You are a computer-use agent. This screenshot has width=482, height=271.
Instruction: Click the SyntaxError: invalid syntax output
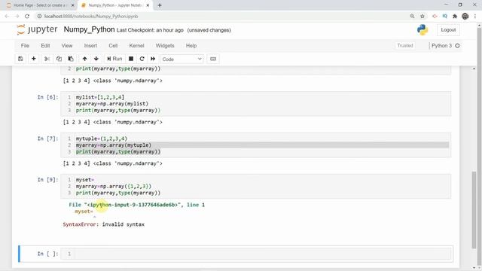[104, 224]
